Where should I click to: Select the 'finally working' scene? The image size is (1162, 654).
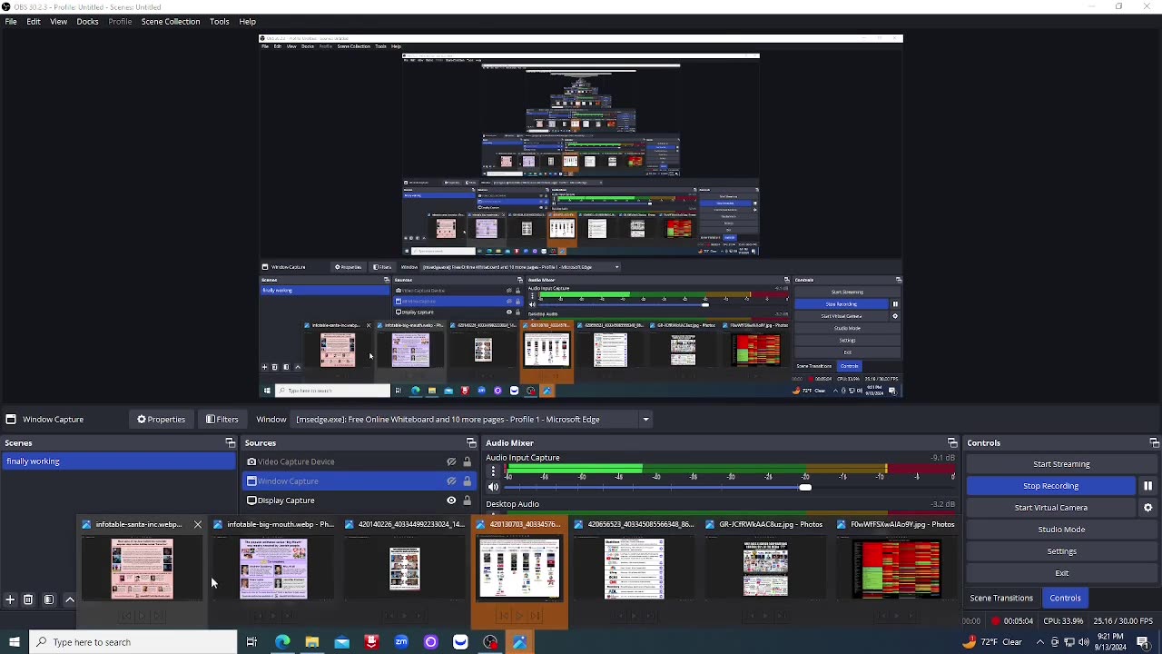click(x=118, y=461)
